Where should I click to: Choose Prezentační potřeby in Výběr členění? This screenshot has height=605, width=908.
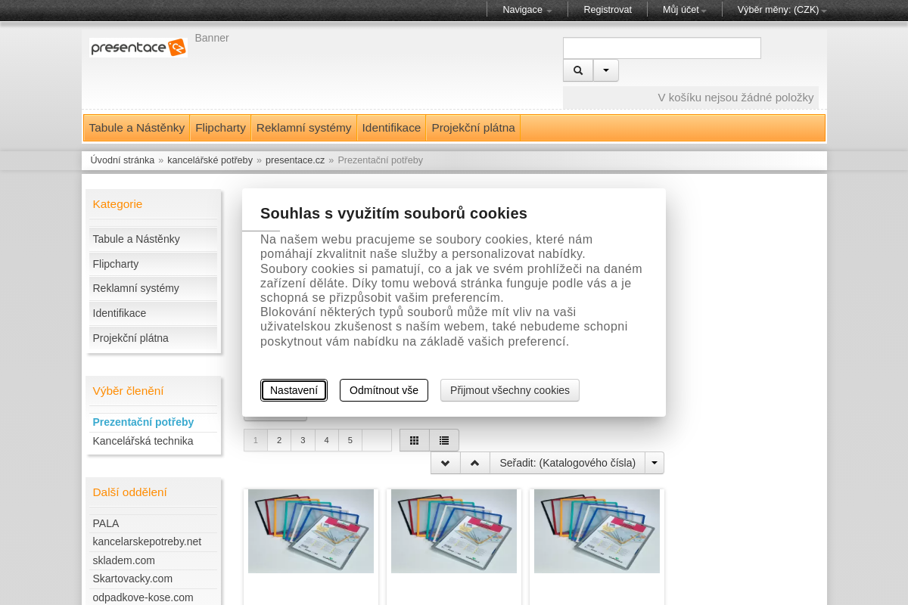pos(143,422)
